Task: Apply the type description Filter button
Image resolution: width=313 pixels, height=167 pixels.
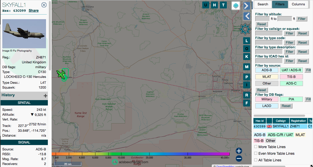Action: pyautogui.click(x=289, y=52)
